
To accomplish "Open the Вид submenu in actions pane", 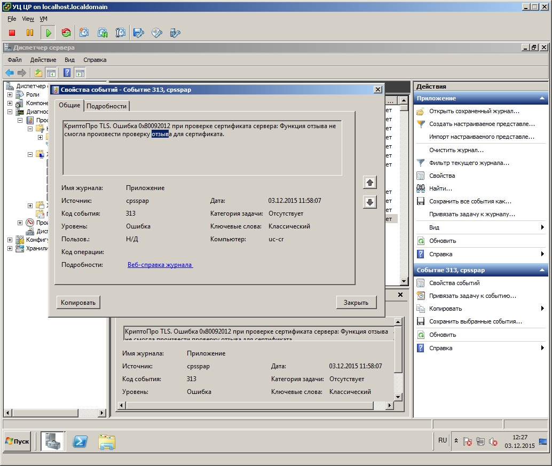I will point(480,227).
